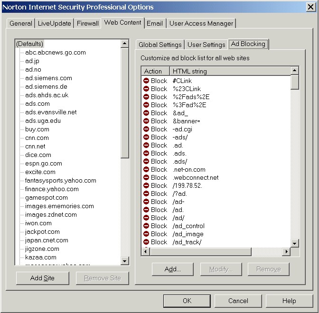
Task: Click block list scroll up arrow
Action: point(294,71)
